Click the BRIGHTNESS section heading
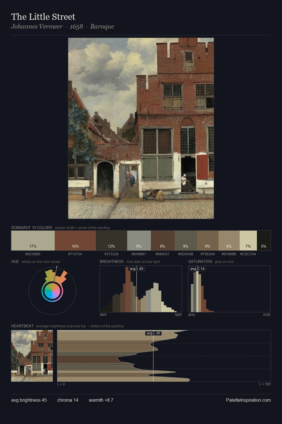 (112, 261)
